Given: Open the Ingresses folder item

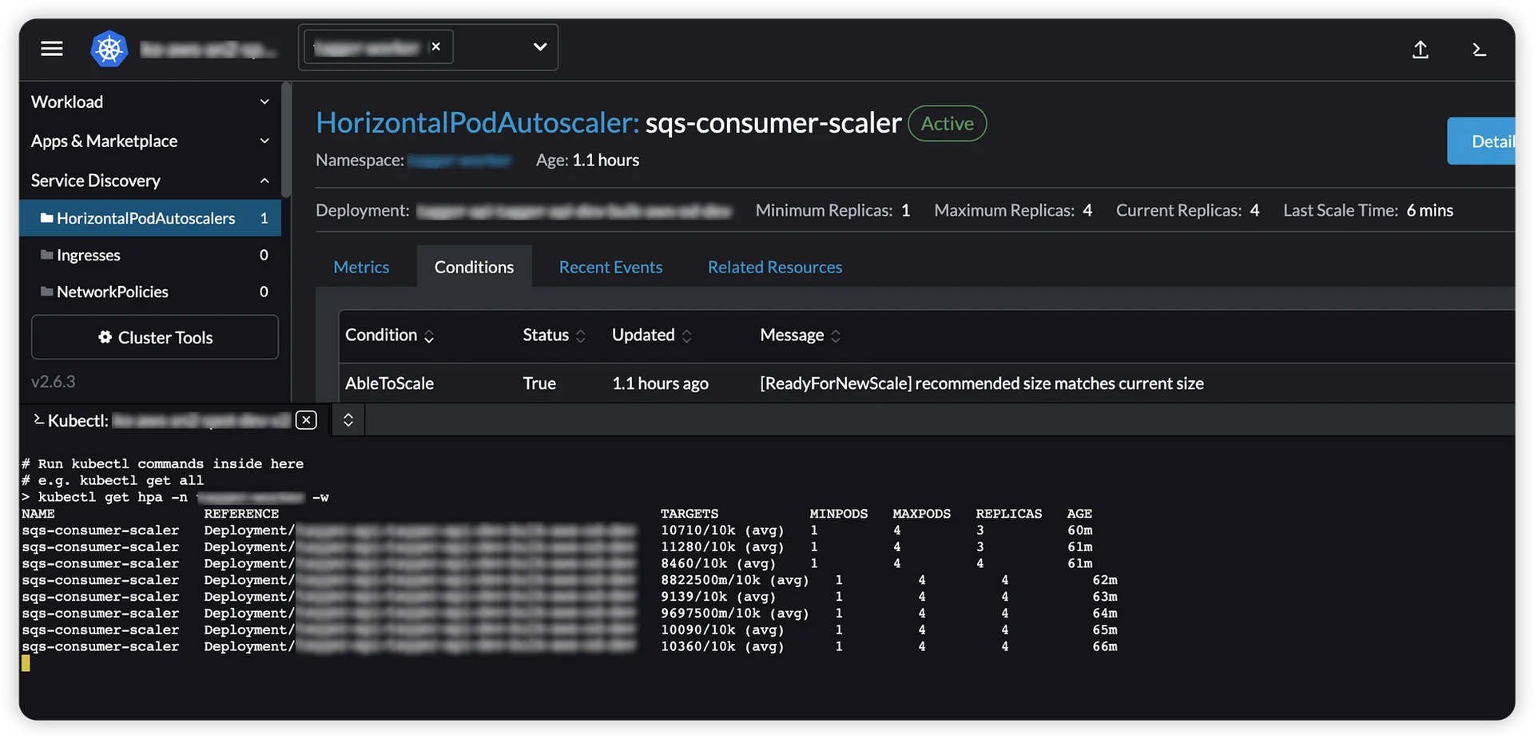Looking at the screenshot, I should 89,255.
